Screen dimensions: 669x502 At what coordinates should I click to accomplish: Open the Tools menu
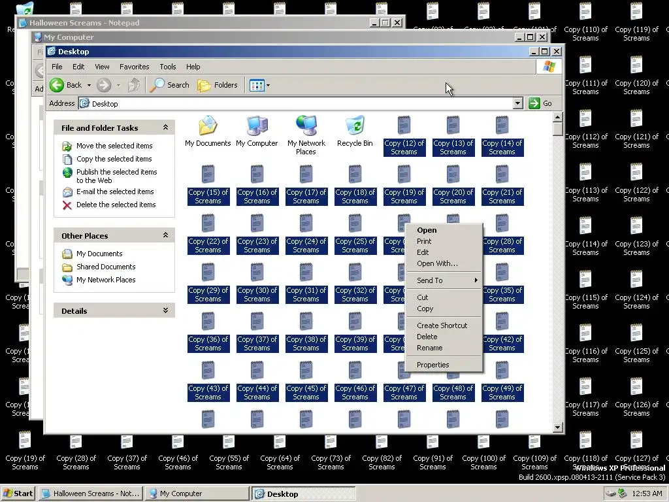pyautogui.click(x=168, y=67)
